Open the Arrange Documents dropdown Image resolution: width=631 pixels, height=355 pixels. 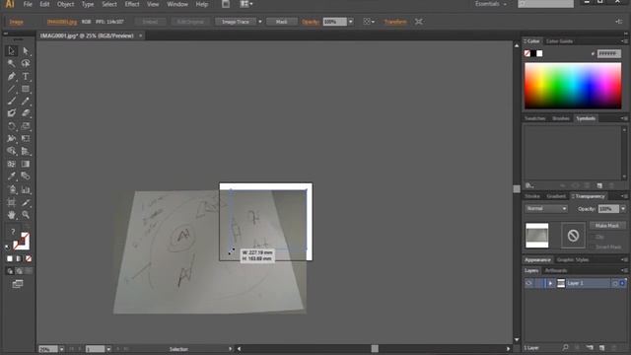pos(246,4)
